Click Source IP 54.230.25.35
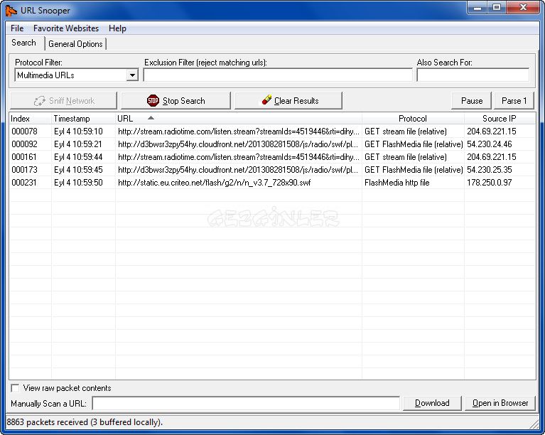 [490, 170]
